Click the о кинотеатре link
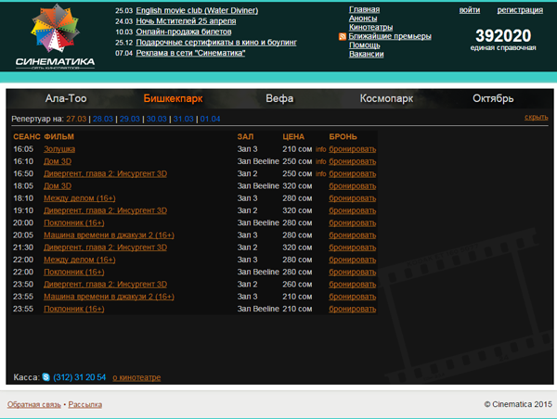This screenshot has width=557, height=419. pyautogui.click(x=136, y=378)
